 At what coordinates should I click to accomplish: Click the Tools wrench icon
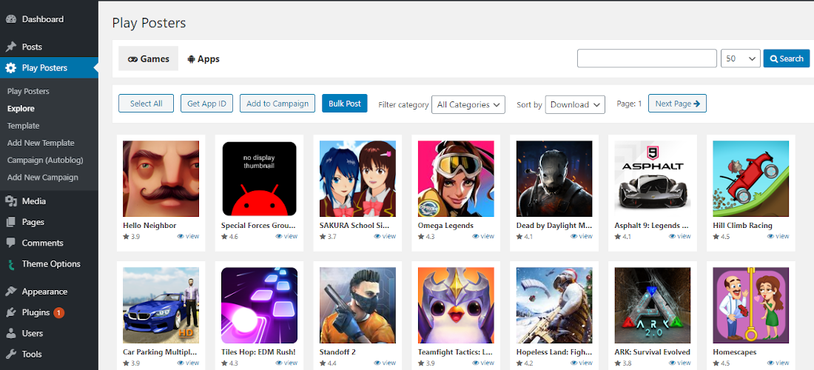click(x=10, y=354)
